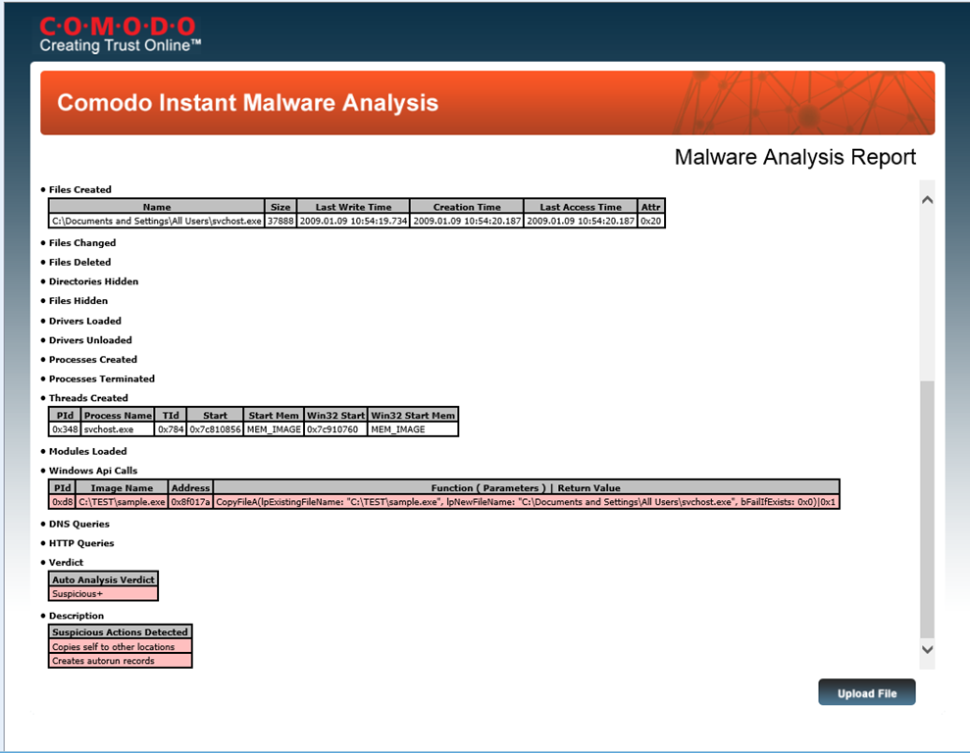Click the Comodo Instant Malware Analysis banner

coord(487,103)
